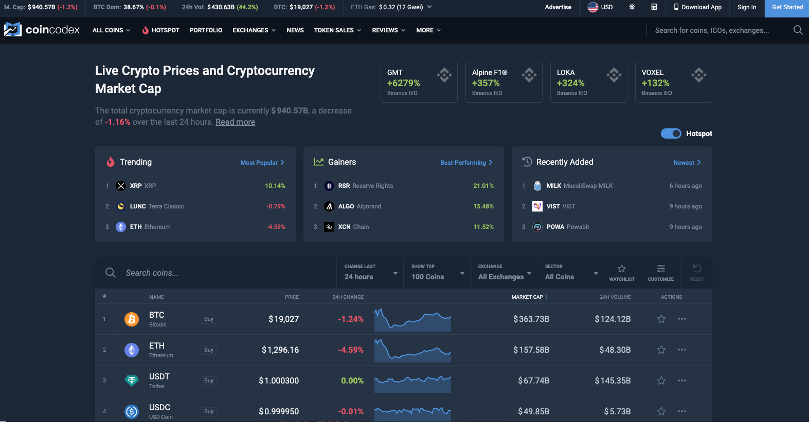The image size is (809, 422).
Task: Open ETH row more actions menu
Action: point(682,350)
